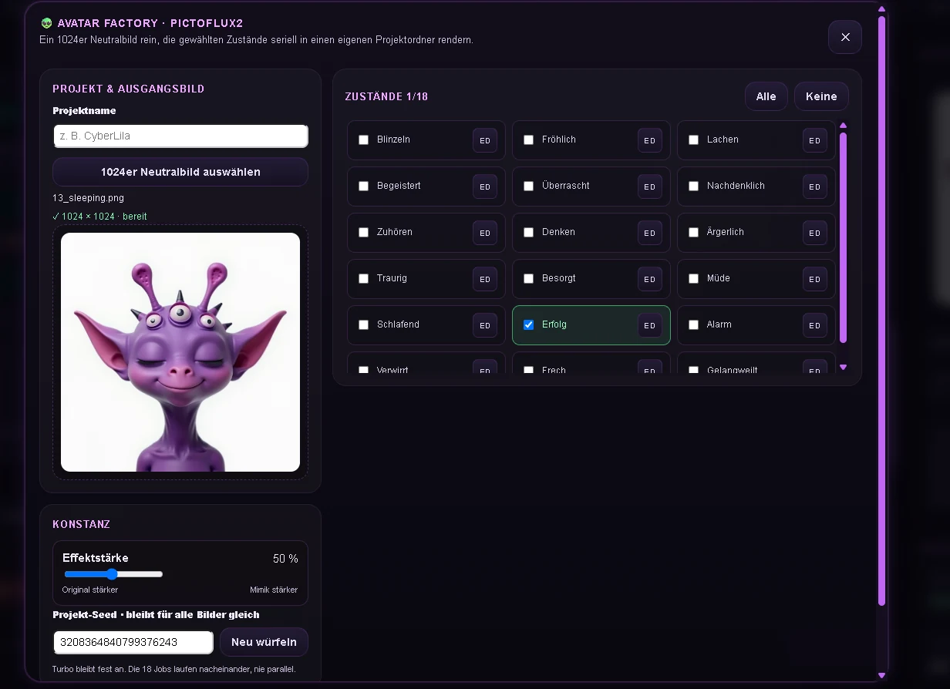Open the ED editor for Besorgt

pyautogui.click(x=650, y=279)
